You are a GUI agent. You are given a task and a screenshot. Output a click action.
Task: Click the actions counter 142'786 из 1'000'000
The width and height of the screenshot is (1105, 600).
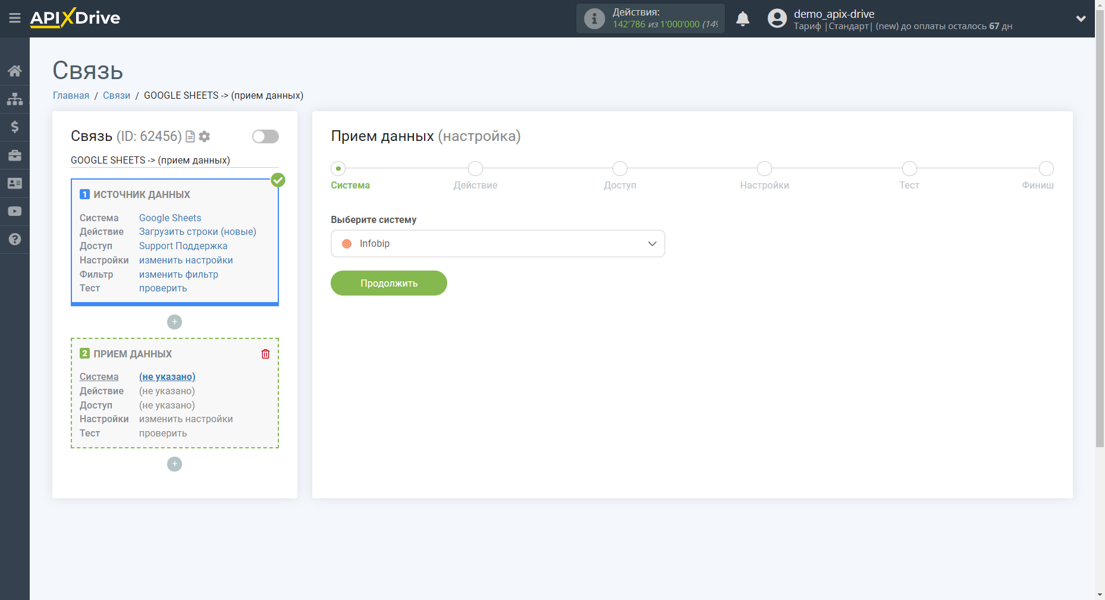[665, 24]
